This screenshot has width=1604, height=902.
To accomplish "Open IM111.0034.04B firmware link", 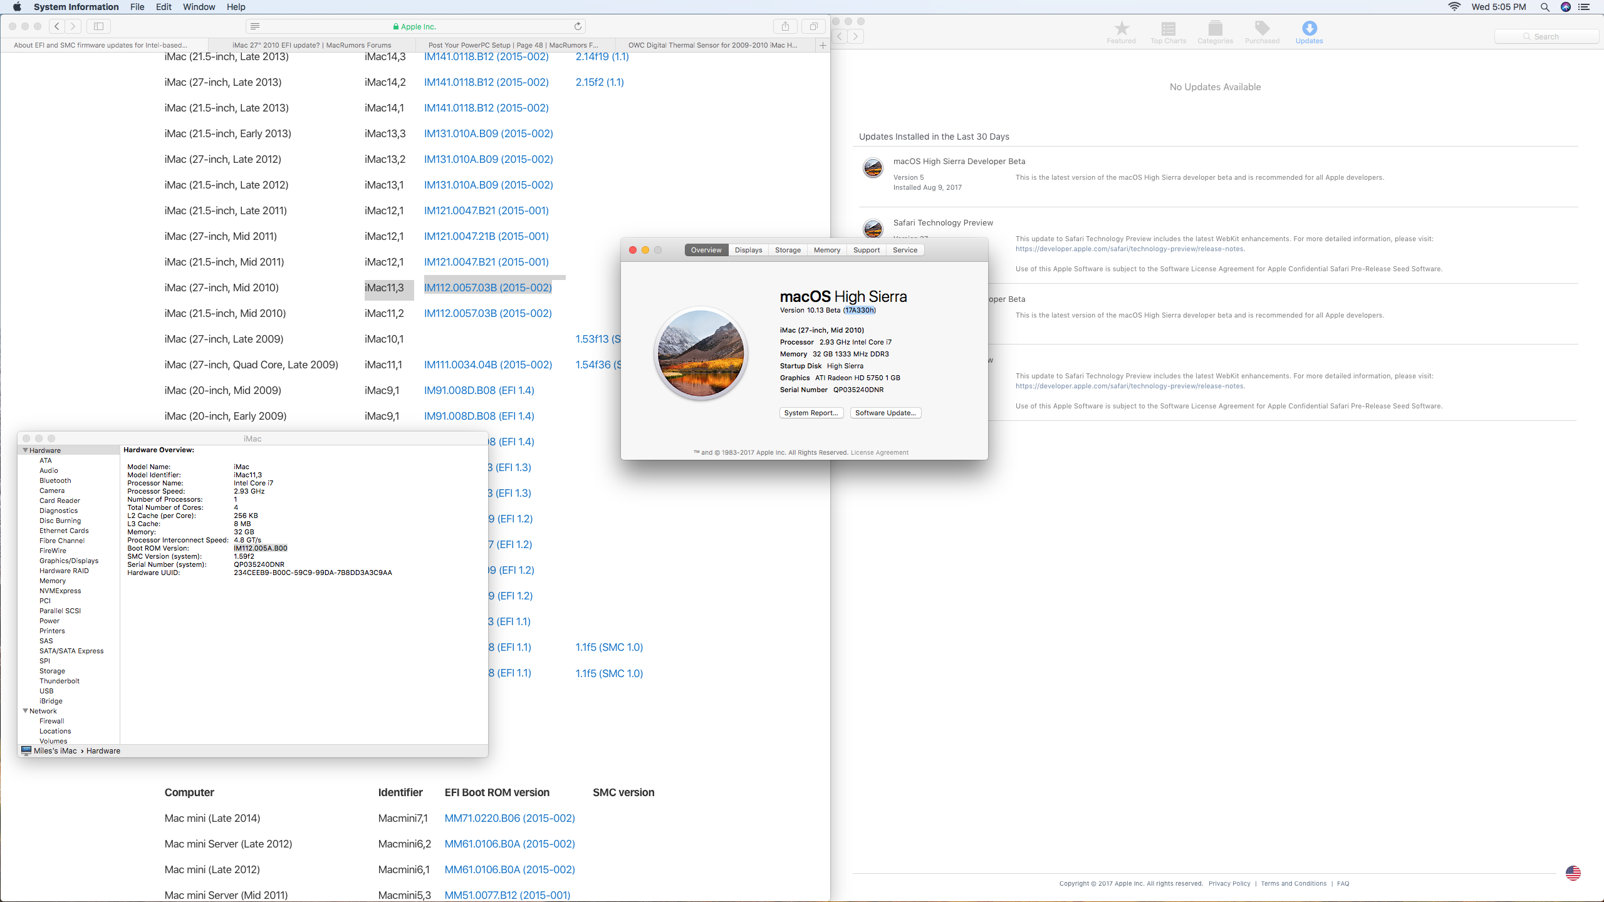I will pyautogui.click(x=487, y=365).
